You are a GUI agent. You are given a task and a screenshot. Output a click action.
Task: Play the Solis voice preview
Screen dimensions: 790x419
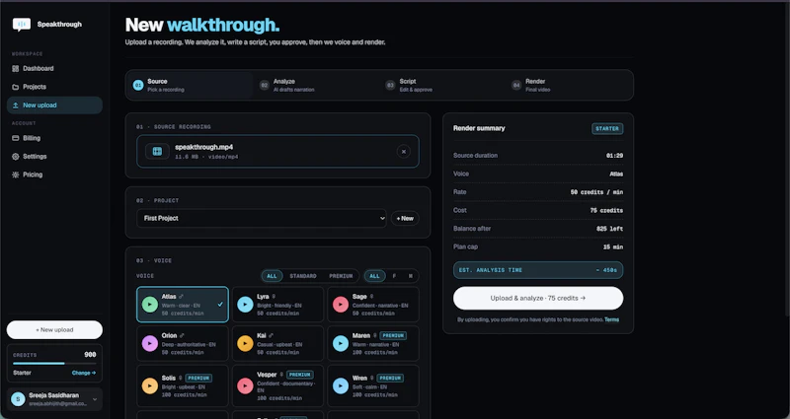tap(150, 385)
